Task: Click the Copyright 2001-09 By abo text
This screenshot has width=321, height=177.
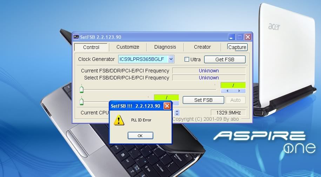Action: point(206,119)
